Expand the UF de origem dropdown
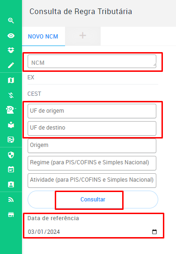176x254 pixels. click(92, 111)
